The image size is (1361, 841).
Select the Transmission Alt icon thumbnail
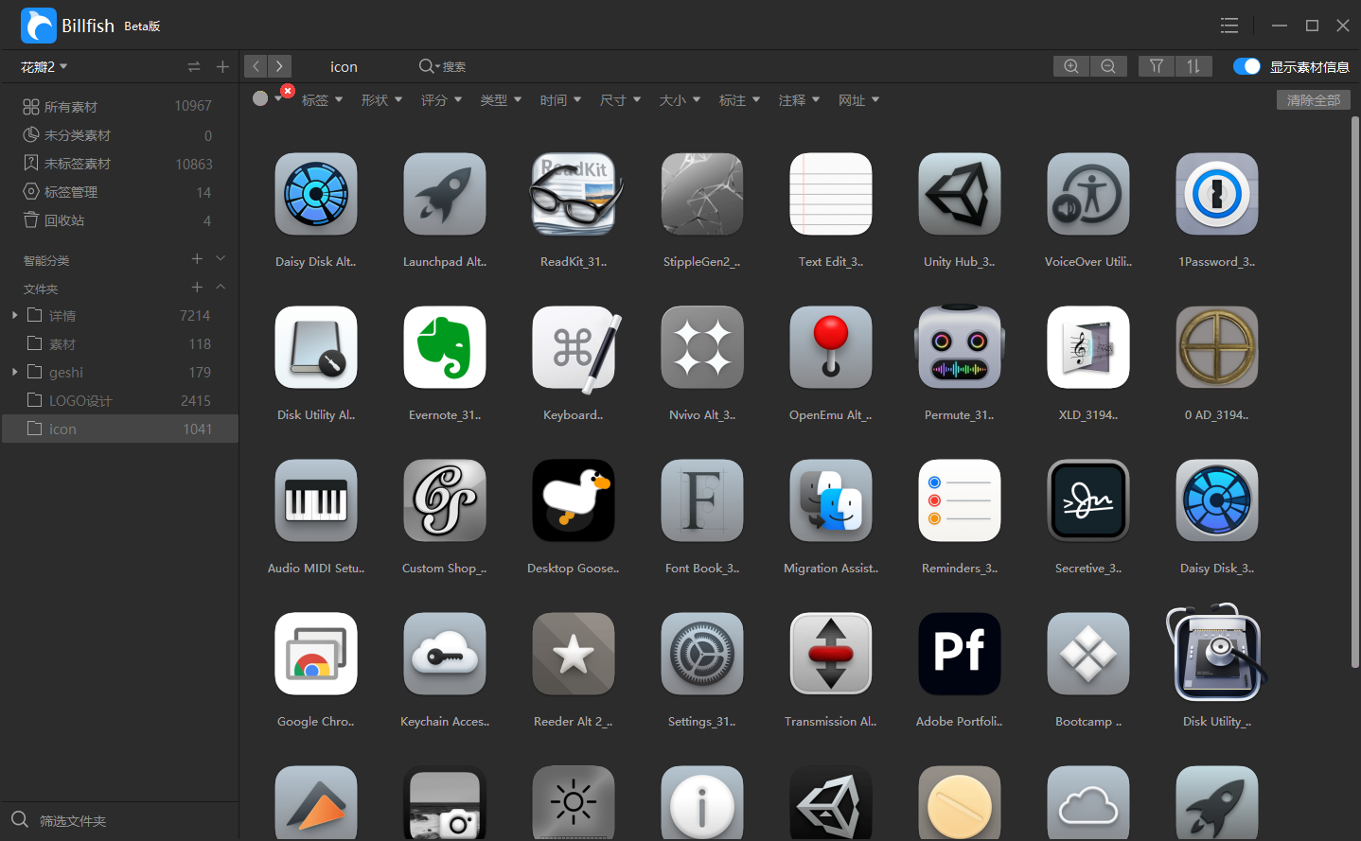tap(831, 654)
